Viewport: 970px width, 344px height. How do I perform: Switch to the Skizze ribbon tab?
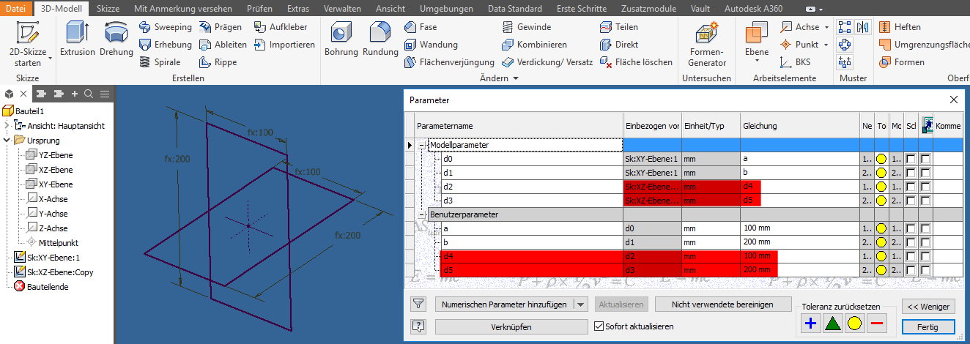point(108,8)
